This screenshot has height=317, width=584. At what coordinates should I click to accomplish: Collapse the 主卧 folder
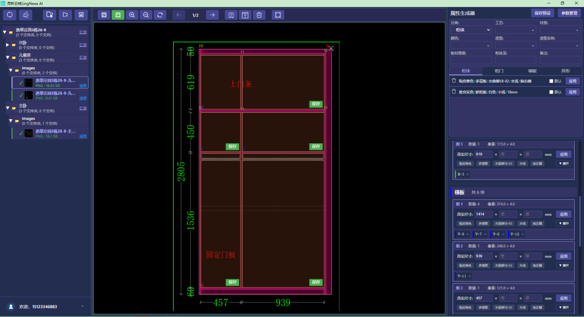[x=7, y=108]
